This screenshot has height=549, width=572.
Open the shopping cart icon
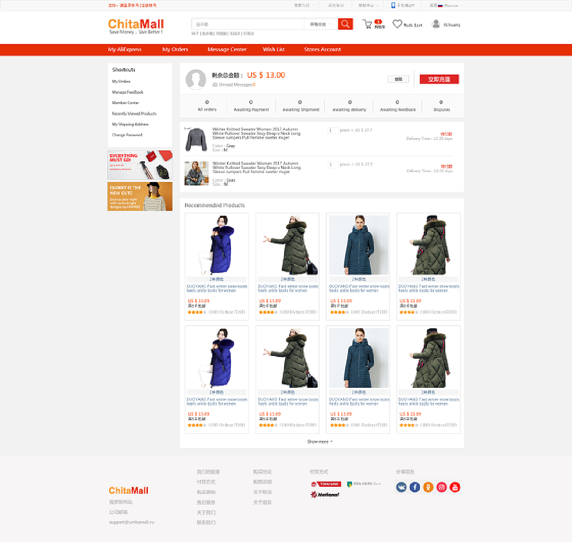[367, 24]
